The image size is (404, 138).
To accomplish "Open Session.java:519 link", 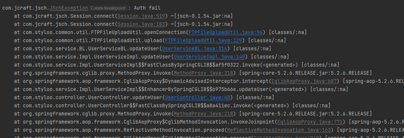I will tap(141, 16).
